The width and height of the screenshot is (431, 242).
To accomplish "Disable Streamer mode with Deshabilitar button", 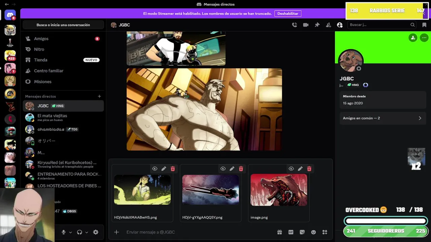I will point(288,13).
